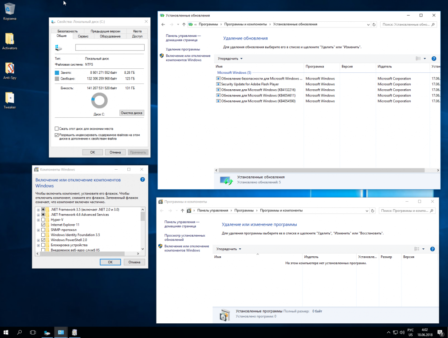The image size is (448, 338).
Task: Click horizontal scrollbar in Installed Updates list
Action: click(321, 170)
